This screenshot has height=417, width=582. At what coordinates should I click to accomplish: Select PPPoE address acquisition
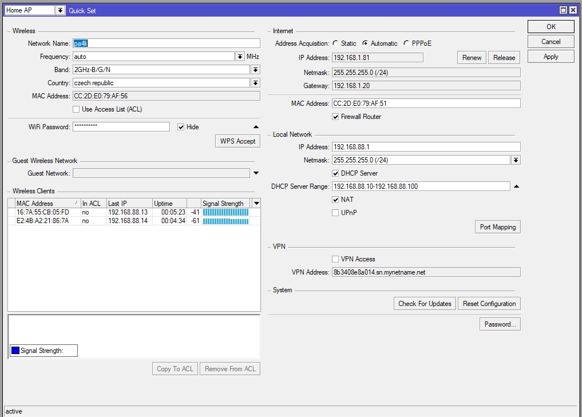click(406, 43)
